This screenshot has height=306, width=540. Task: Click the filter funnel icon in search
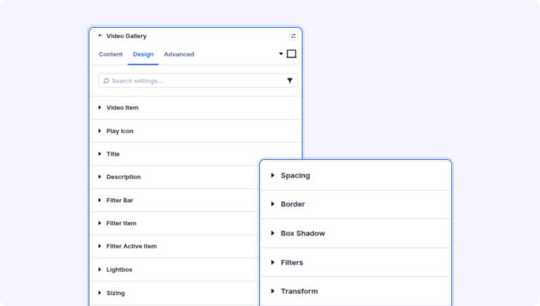click(290, 81)
